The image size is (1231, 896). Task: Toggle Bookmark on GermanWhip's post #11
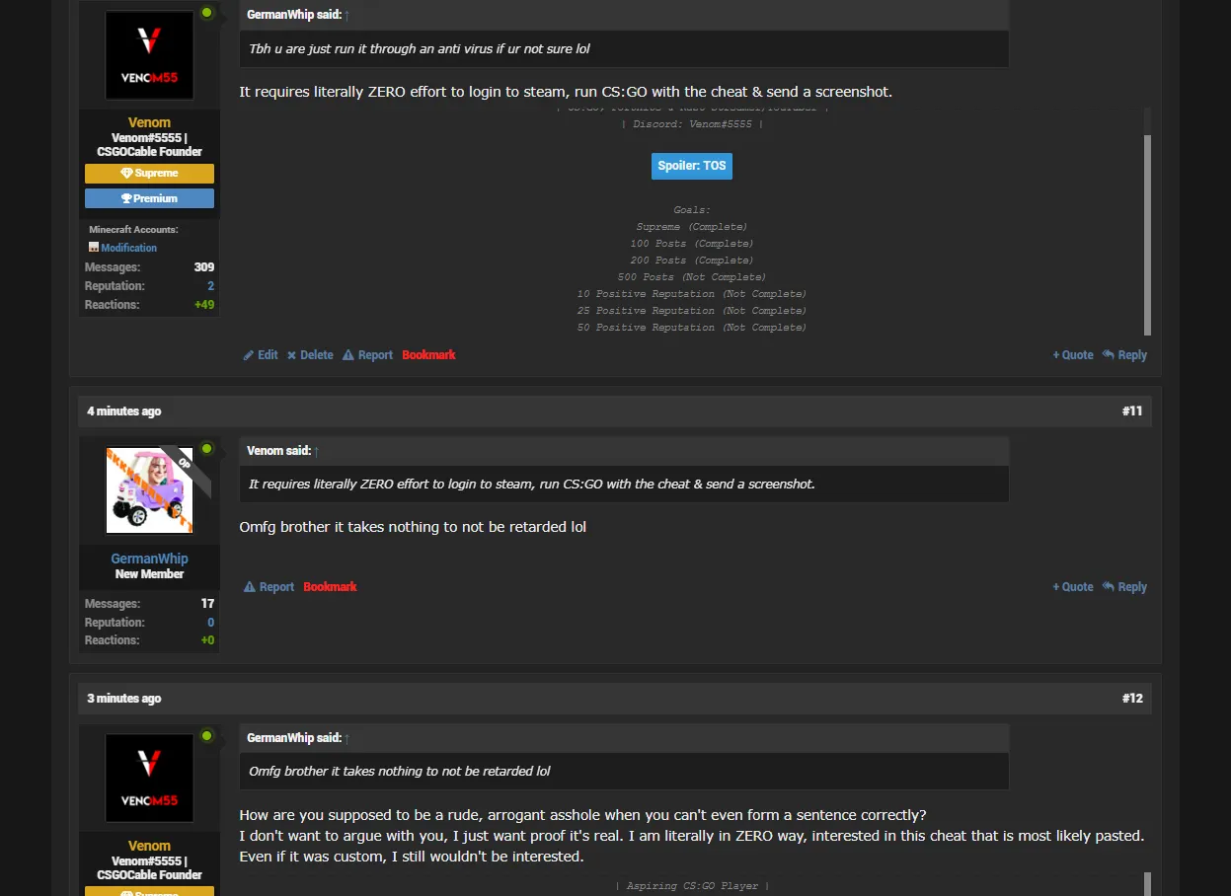(330, 587)
